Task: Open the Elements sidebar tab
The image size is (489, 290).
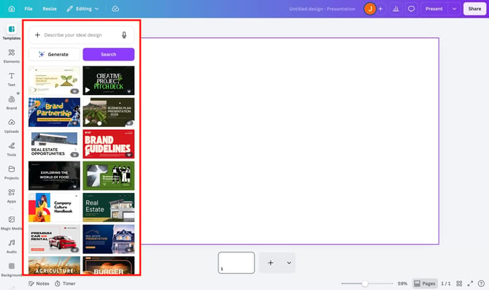Action: click(x=12, y=56)
